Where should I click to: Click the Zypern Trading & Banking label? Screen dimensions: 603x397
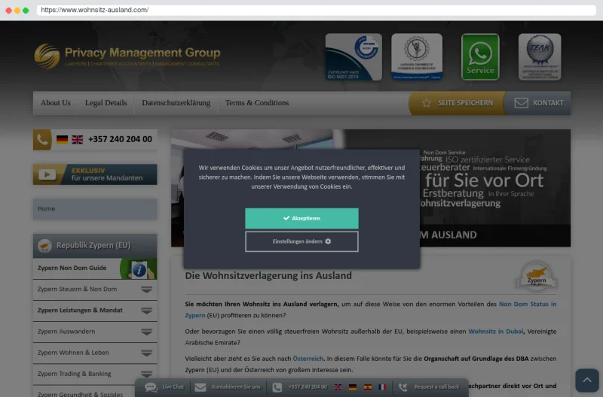(x=74, y=374)
